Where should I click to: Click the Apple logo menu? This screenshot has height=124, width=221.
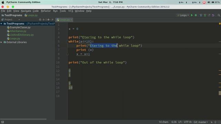tap(3, 2)
